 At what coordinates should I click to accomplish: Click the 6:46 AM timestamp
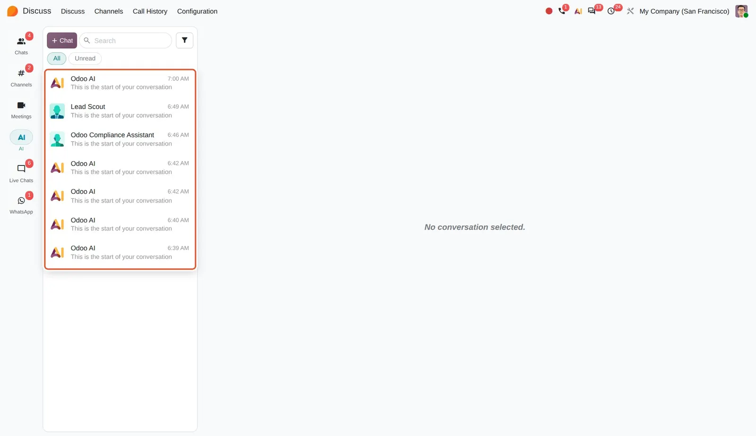coord(178,135)
